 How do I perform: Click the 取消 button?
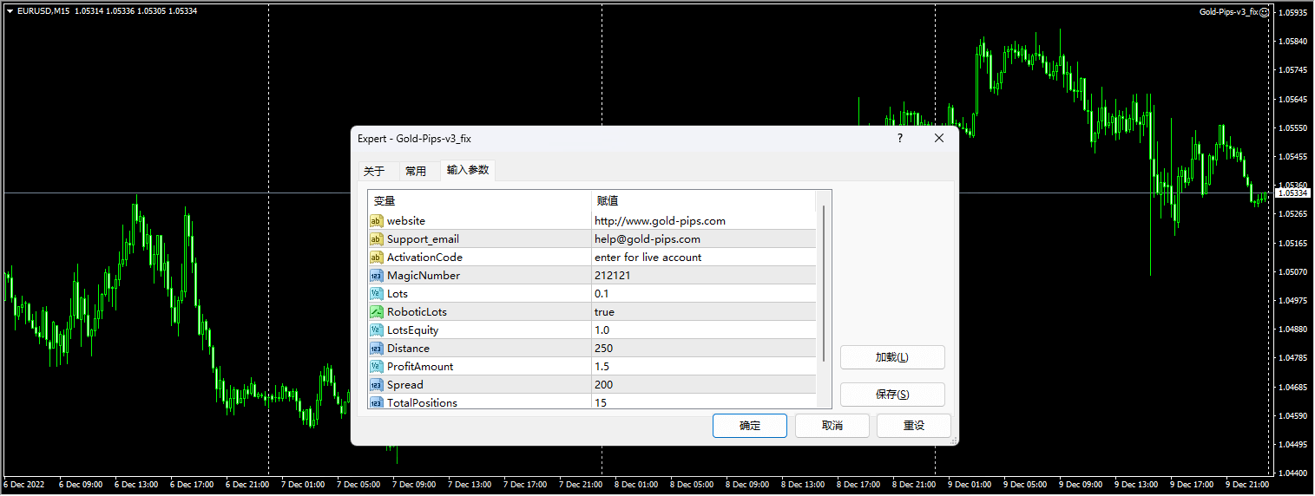coord(832,426)
